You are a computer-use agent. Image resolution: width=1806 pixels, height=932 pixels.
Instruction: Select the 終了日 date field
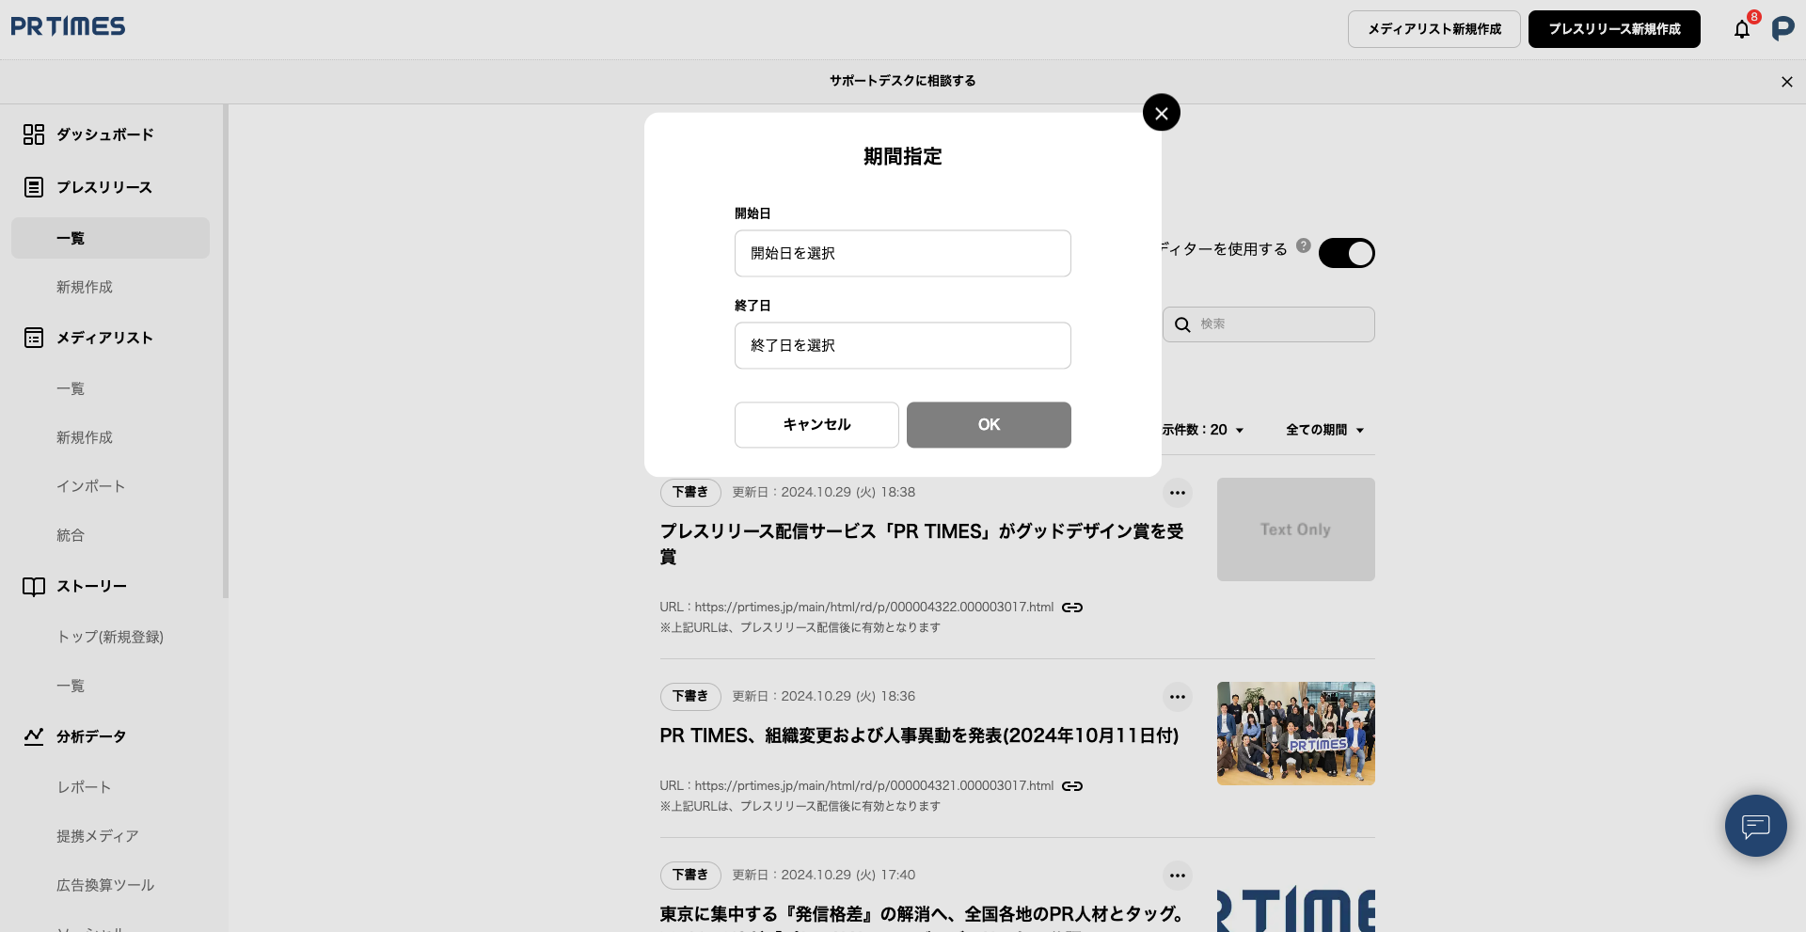[x=903, y=346]
